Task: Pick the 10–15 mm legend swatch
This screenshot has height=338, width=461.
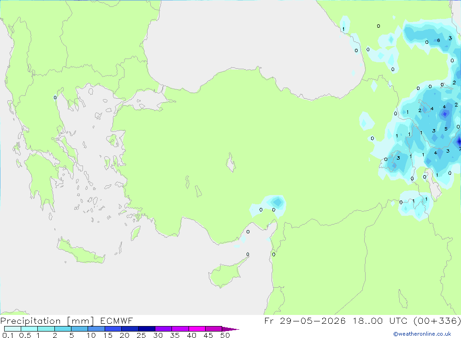Action: click(96, 329)
